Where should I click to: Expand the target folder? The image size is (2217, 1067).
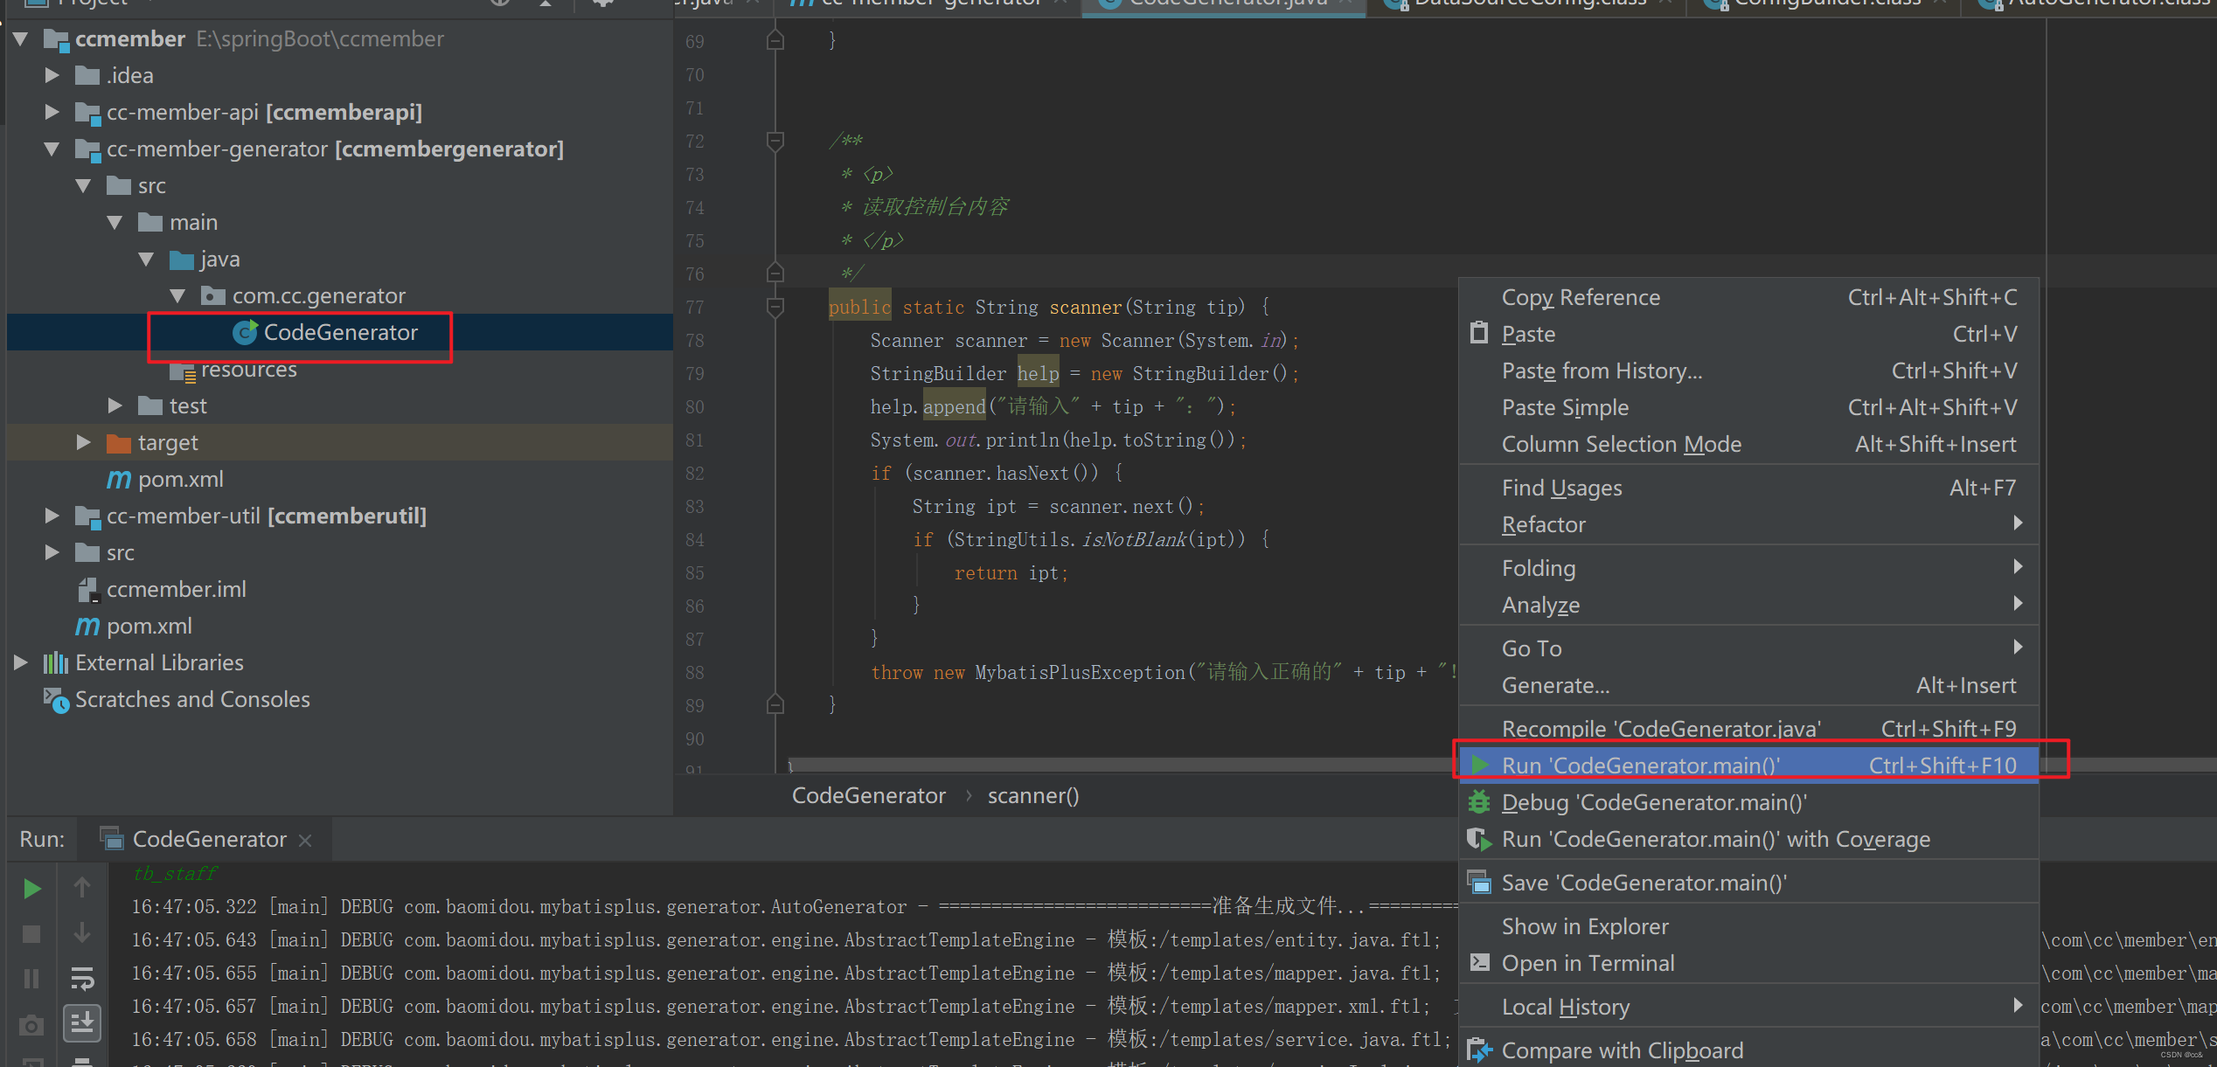click(84, 442)
